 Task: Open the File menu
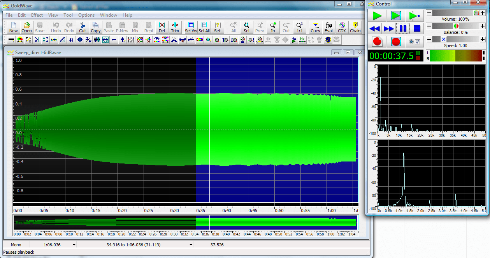click(x=9, y=15)
